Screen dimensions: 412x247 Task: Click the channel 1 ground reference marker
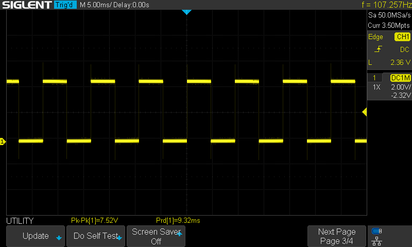3,141
